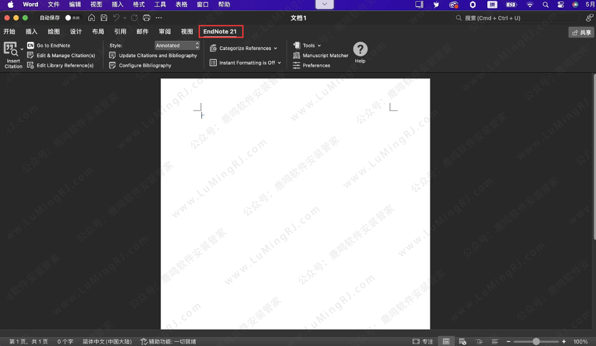Switch to the 开始 (Home) tab
Screen dimensions: 596x346
coord(9,31)
